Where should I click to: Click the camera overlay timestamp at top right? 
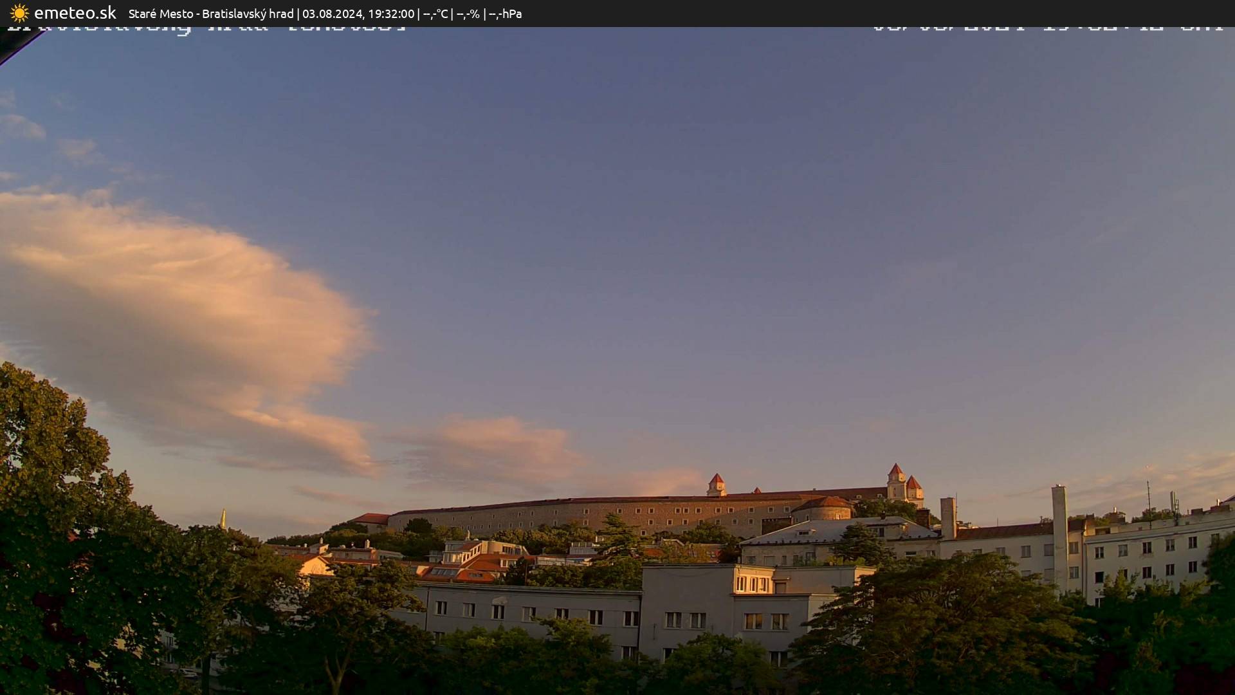point(1047,28)
